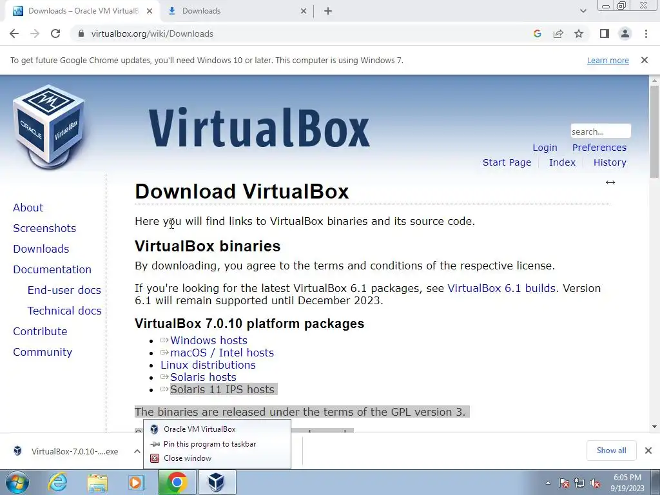The height and width of the screenshot is (495, 660).
Task: Go to Start Page link
Action: [x=507, y=162]
